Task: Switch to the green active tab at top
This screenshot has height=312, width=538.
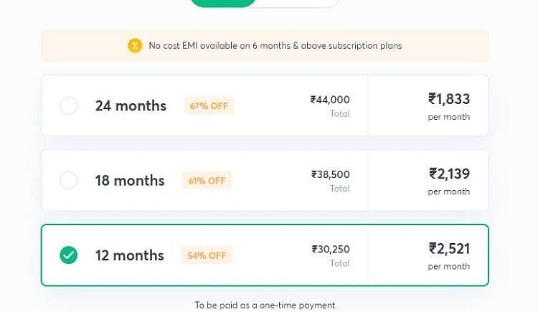Action: (x=223, y=3)
